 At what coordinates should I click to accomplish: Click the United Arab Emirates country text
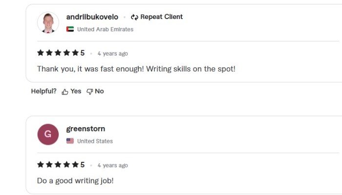[105, 29]
